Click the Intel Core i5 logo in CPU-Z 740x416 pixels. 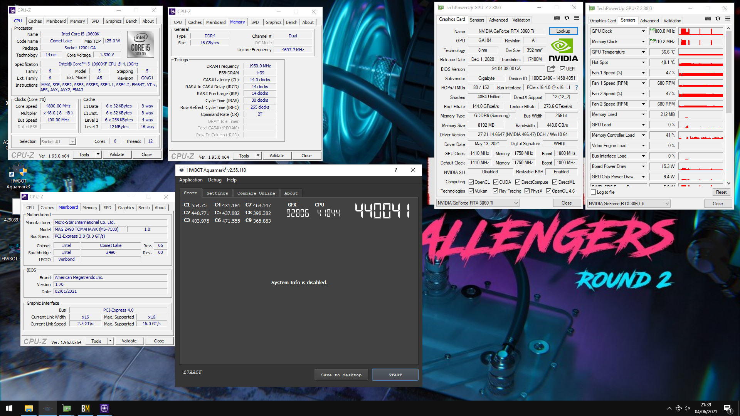[140, 44]
